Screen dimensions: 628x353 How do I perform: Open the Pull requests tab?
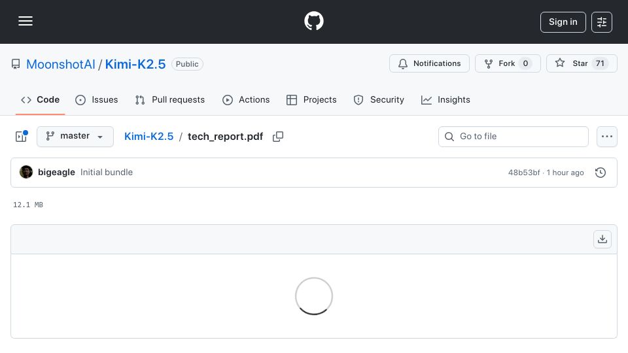pos(170,99)
